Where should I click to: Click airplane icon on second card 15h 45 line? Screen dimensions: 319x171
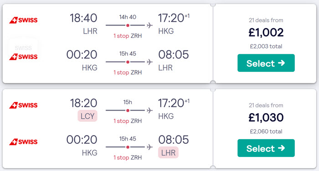(x=149, y=147)
